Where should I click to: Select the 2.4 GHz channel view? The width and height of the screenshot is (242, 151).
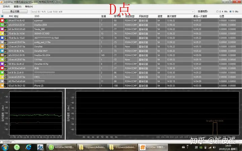pos(217,11)
